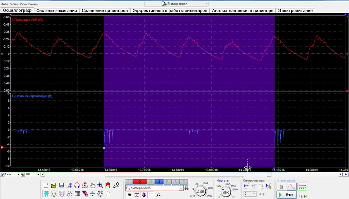Select sine wave display mode button
The image size is (349, 199).
pyautogui.click(x=292, y=187)
